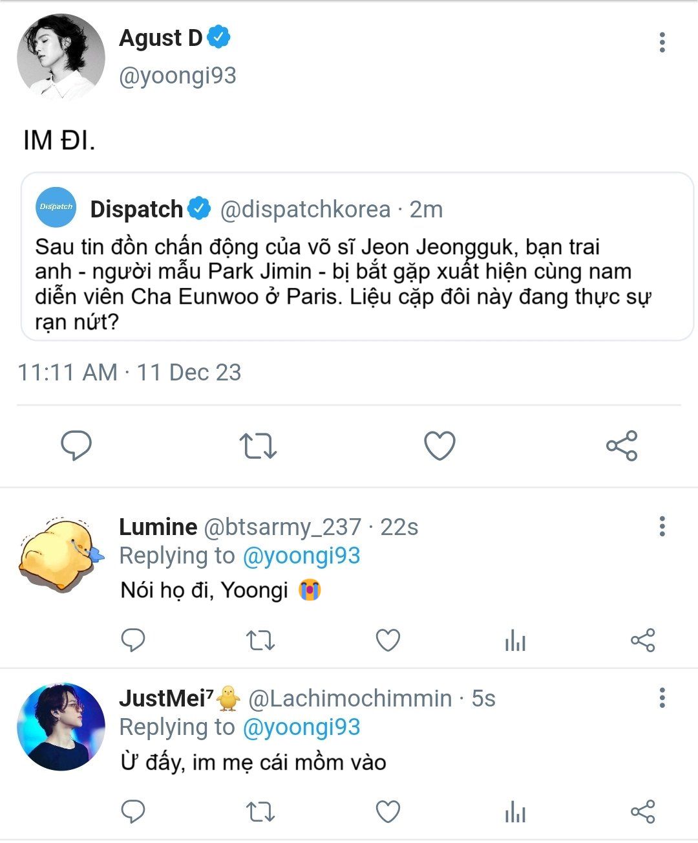The width and height of the screenshot is (698, 843).
Task: Open more options on Lumine's reply
Action: [x=662, y=527]
